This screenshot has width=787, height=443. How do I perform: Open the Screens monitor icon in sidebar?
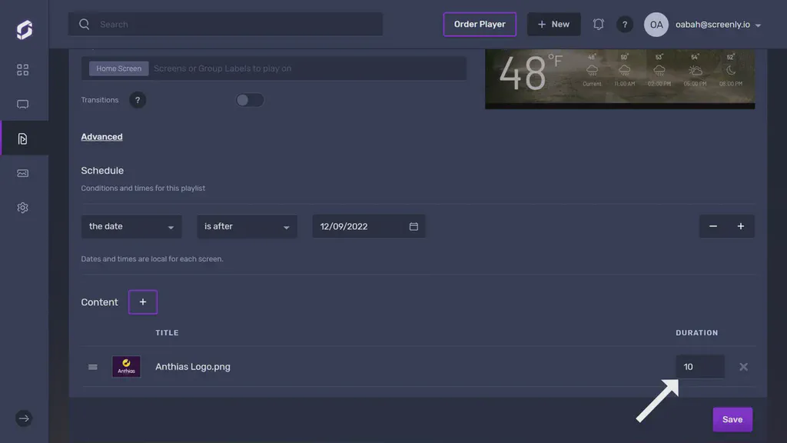tap(23, 105)
